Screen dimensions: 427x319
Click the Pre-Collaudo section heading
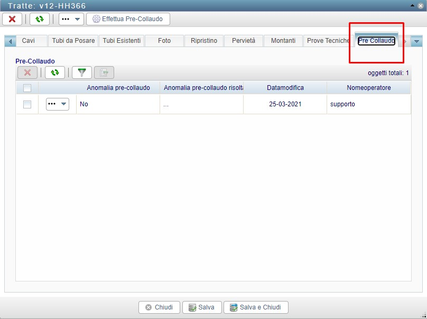coord(35,61)
